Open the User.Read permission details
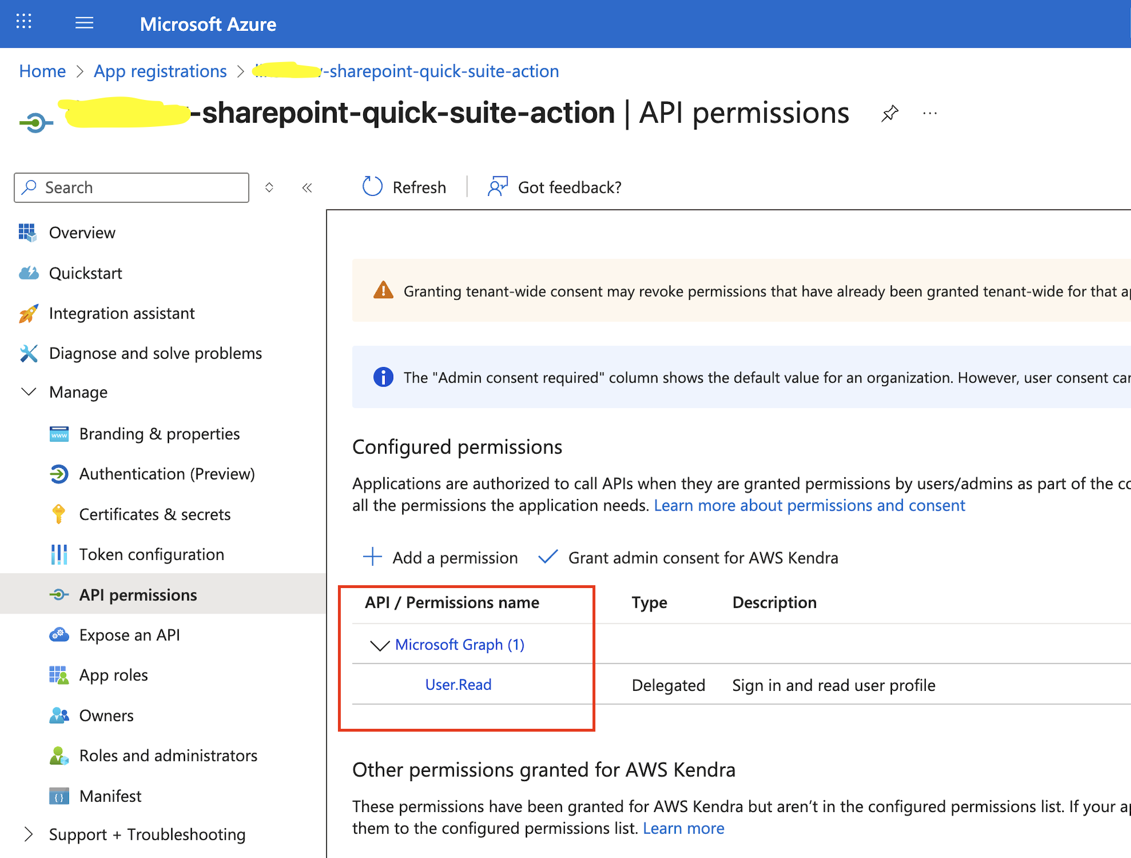The height and width of the screenshot is (858, 1131). coord(458,684)
